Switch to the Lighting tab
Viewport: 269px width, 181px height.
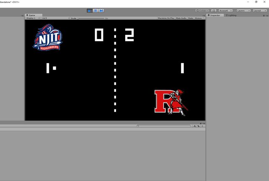point(231,15)
